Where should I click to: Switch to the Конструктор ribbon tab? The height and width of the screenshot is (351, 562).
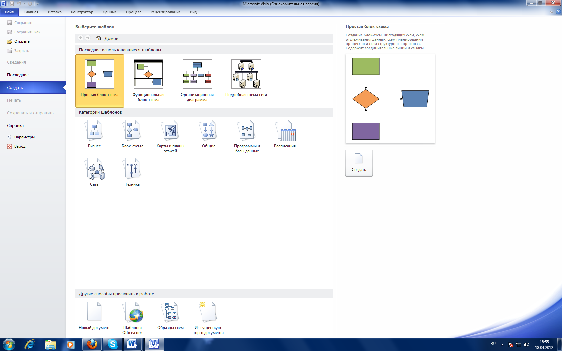point(82,12)
